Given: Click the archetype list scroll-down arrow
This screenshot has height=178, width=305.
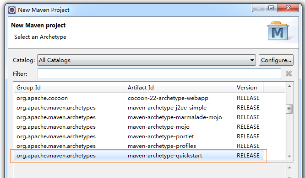Looking at the screenshot, I should 289,156.
